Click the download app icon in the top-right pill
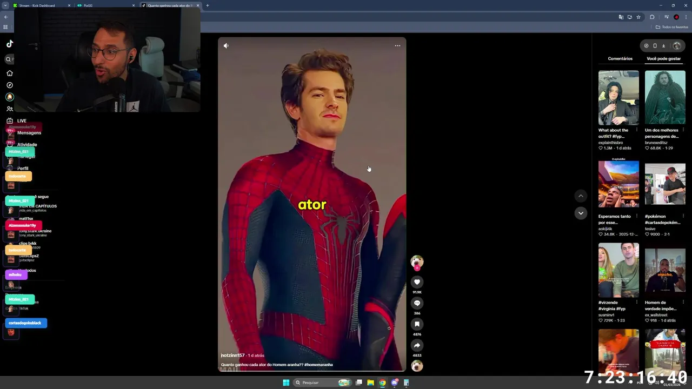The image size is (692, 389). (663, 46)
